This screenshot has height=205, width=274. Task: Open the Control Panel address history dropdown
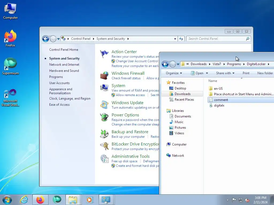pos(175,39)
